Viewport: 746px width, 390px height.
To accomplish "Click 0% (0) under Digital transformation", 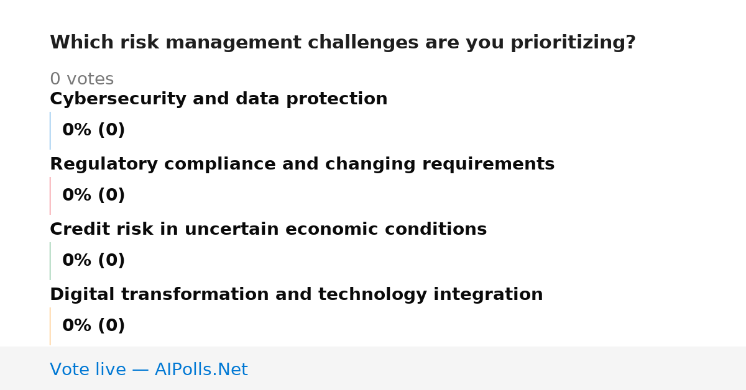I will (x=93, y=326).
